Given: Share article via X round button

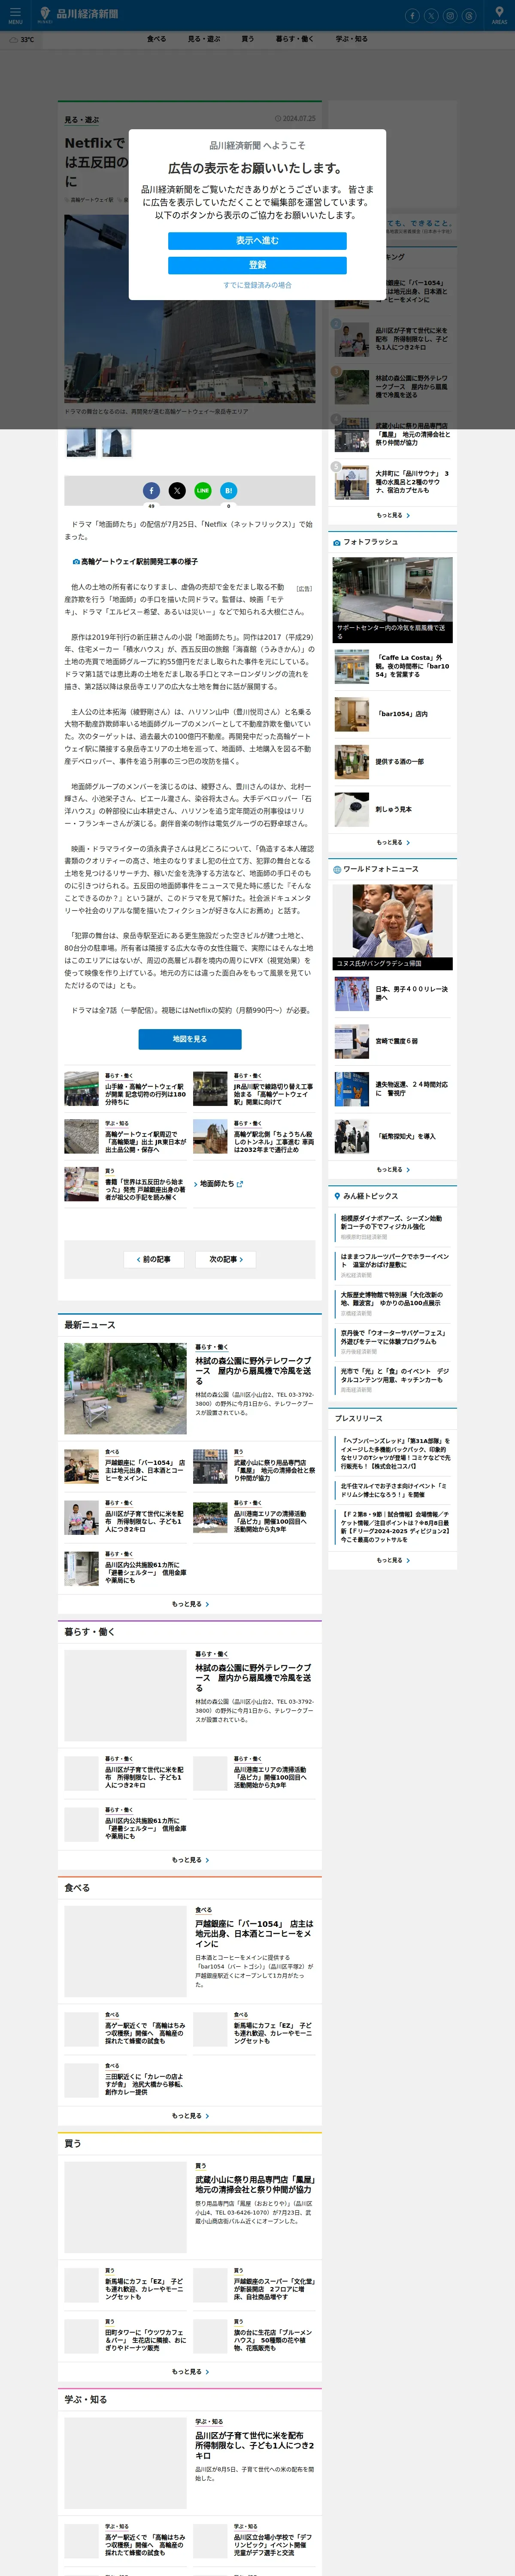Looking at the screenshot, I should (177, 490).
